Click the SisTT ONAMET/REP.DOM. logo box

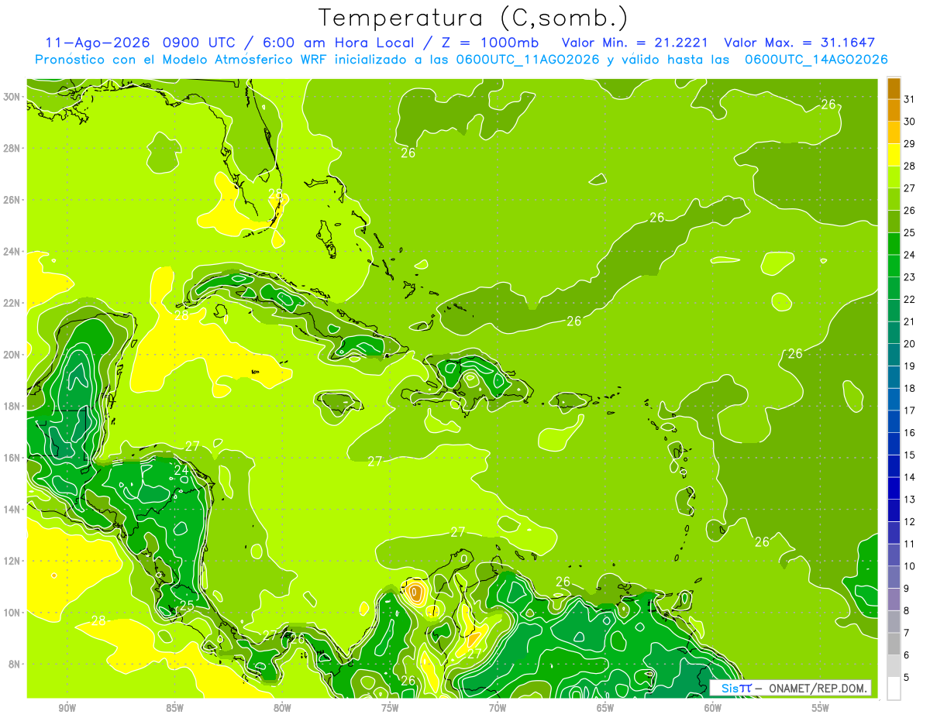tap(790, 688)
